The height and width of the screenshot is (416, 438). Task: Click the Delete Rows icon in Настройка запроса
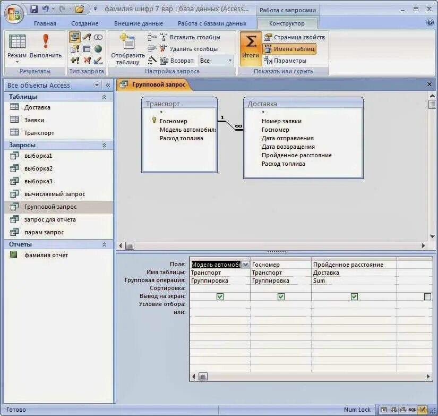(x=152, y=49)
